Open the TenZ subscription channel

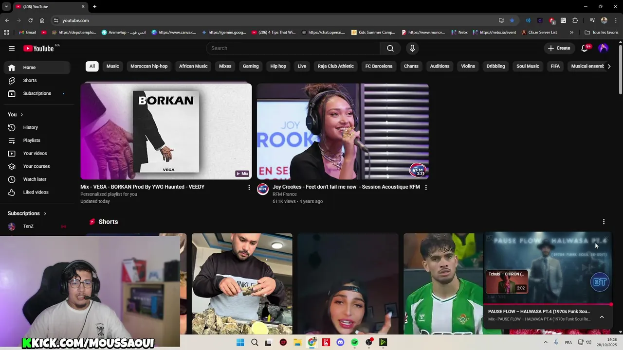(37, 227)
